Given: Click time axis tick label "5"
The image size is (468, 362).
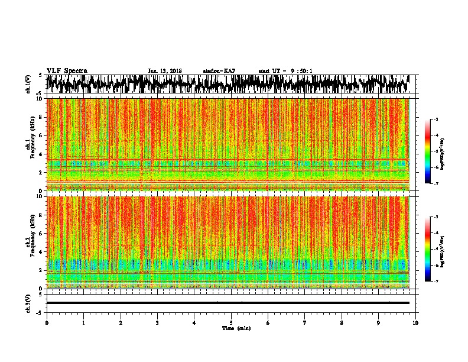Looking at the screenshot, I should (x=231, y=323).
